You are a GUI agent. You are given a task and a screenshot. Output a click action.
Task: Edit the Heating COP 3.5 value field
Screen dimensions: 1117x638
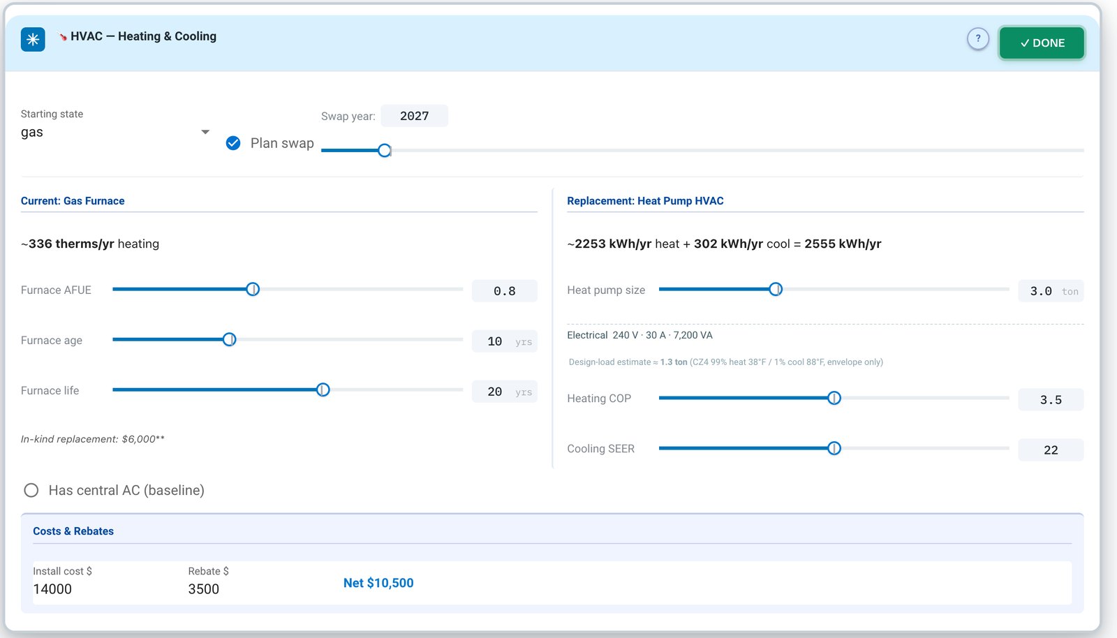[1051, 400]
